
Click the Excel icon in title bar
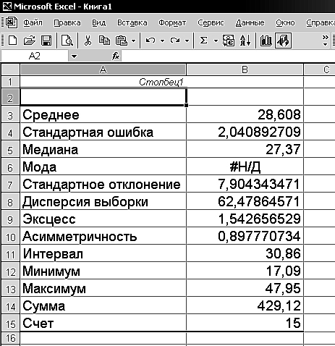click(7, 7)
